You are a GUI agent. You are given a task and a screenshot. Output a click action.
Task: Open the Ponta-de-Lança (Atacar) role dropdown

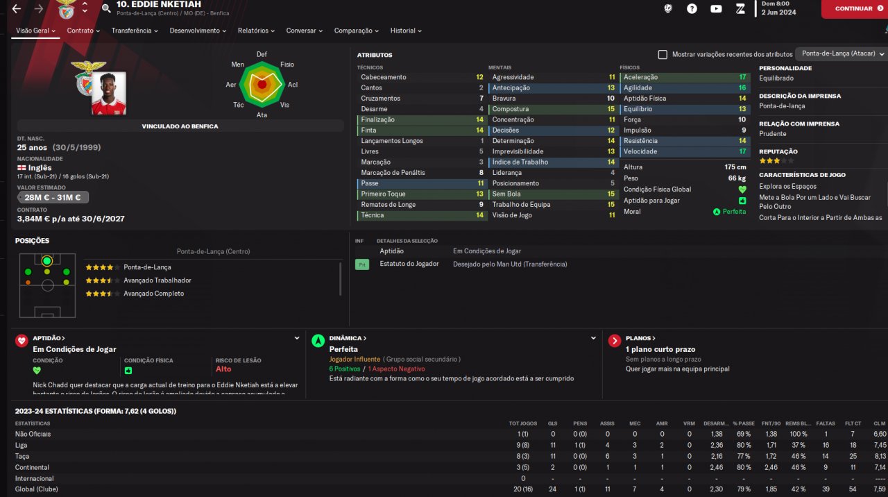click(x=842, y=53)
